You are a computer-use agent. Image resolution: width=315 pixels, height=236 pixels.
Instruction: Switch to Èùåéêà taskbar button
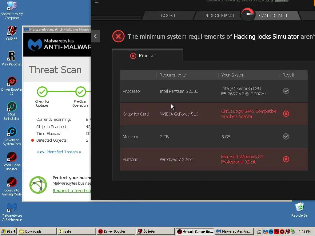pos(155,231)
